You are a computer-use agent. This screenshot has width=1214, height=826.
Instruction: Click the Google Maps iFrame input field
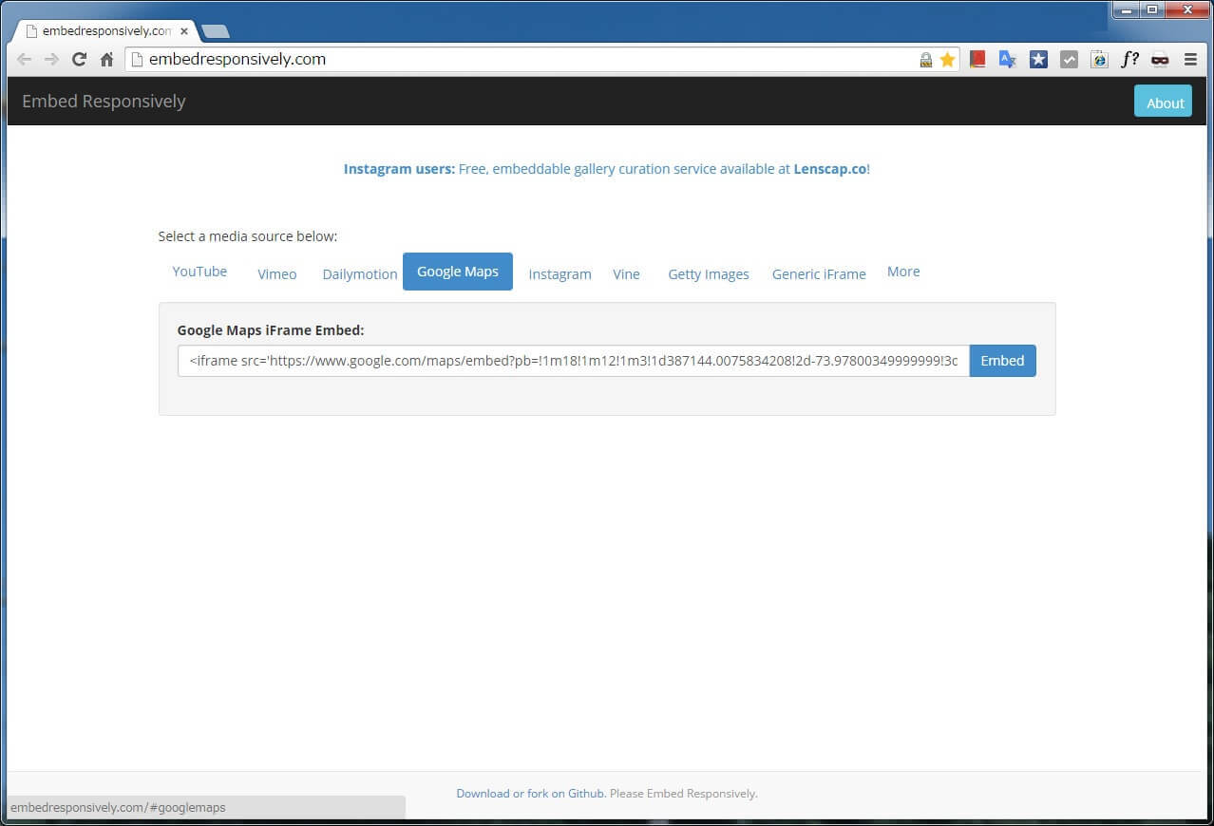pyautogui.click(x=573, y=361)
